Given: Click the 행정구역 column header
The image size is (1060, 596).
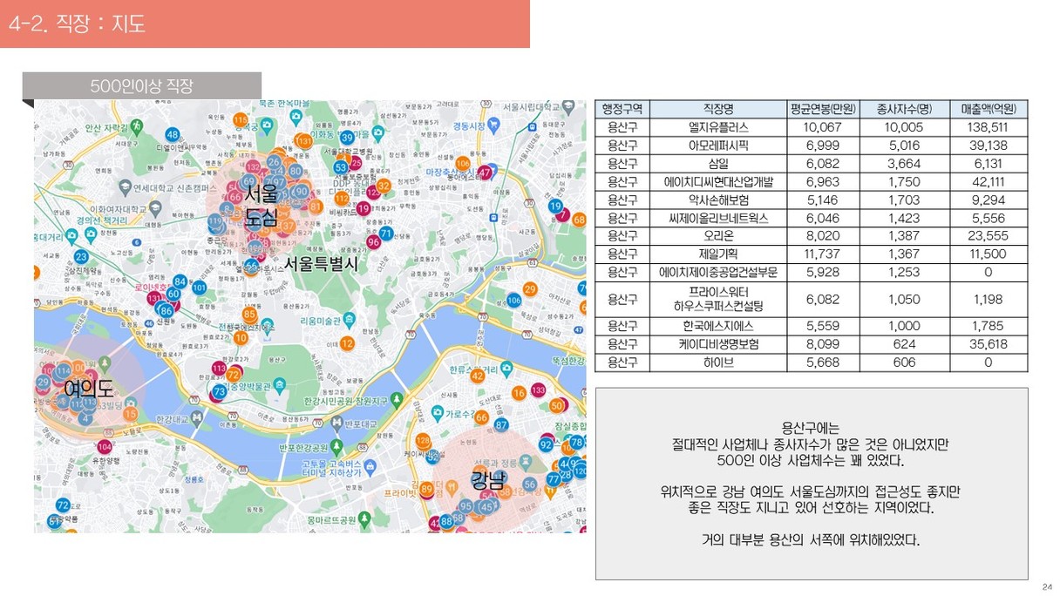Looking at the screenshot, I should point(623,109).
